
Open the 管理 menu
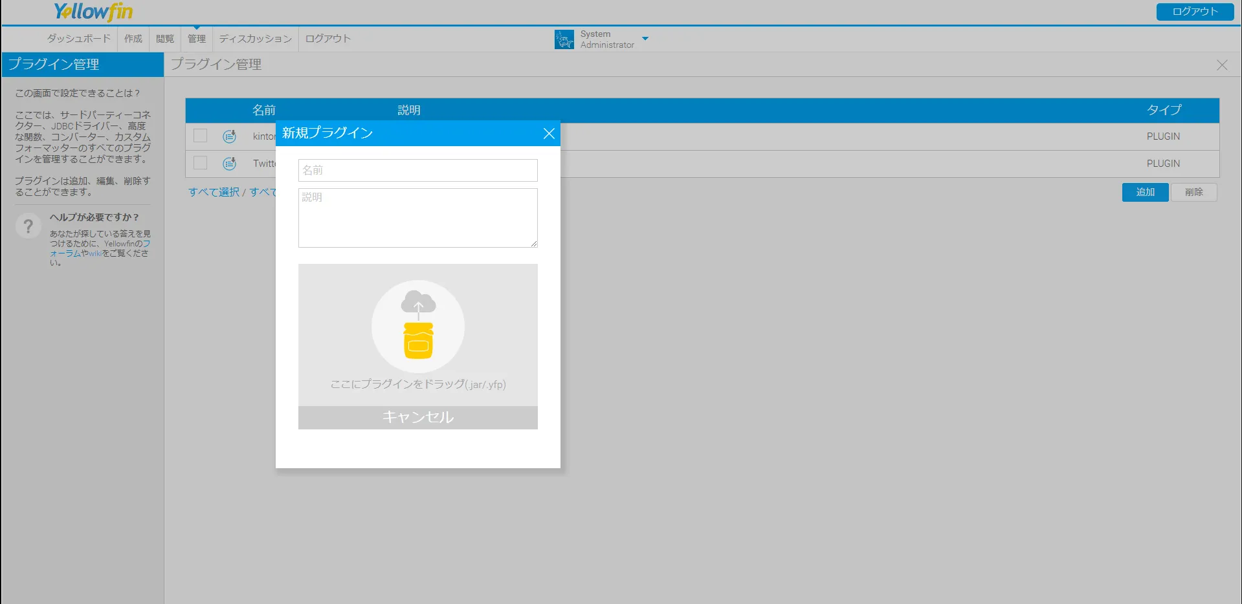[197, 39]
